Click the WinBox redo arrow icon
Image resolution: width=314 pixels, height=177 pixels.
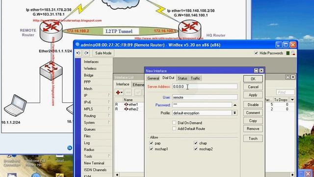click(x=86, y=53)
